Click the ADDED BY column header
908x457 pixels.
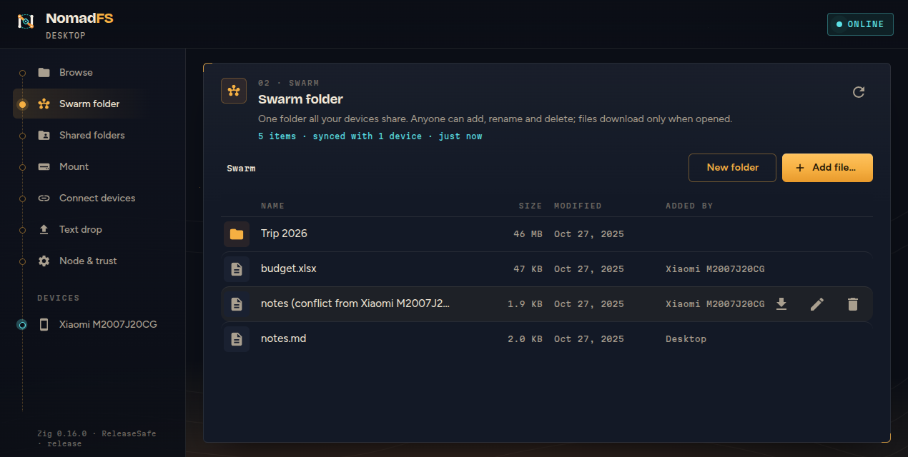tap(689, 206)
